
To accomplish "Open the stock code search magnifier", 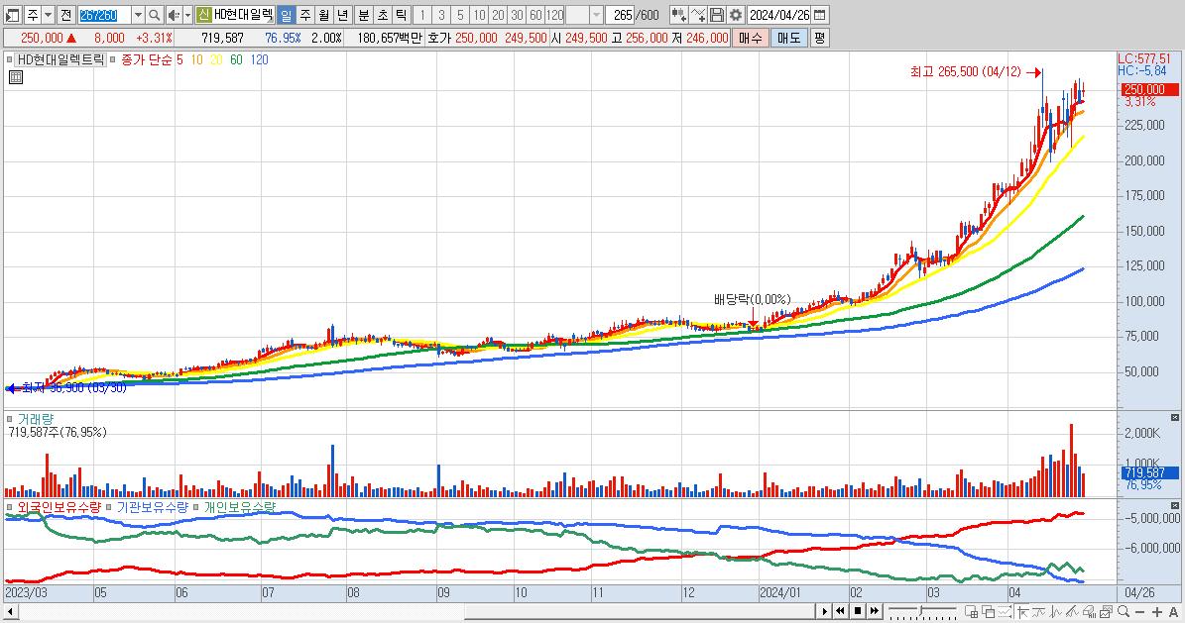I will point(154,15).
